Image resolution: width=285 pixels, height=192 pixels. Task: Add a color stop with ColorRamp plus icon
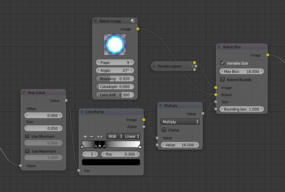[x=85, y=136]
